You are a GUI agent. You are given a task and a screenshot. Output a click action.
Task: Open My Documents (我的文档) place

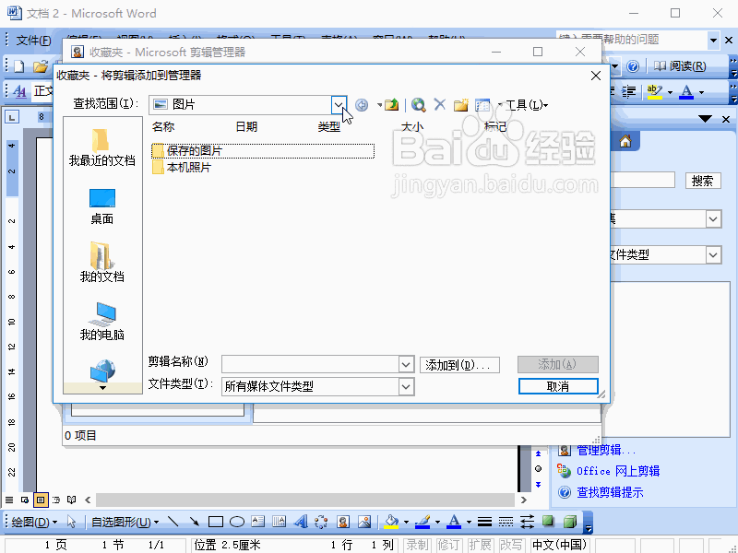pyautogui.click(x=102, y=263)
